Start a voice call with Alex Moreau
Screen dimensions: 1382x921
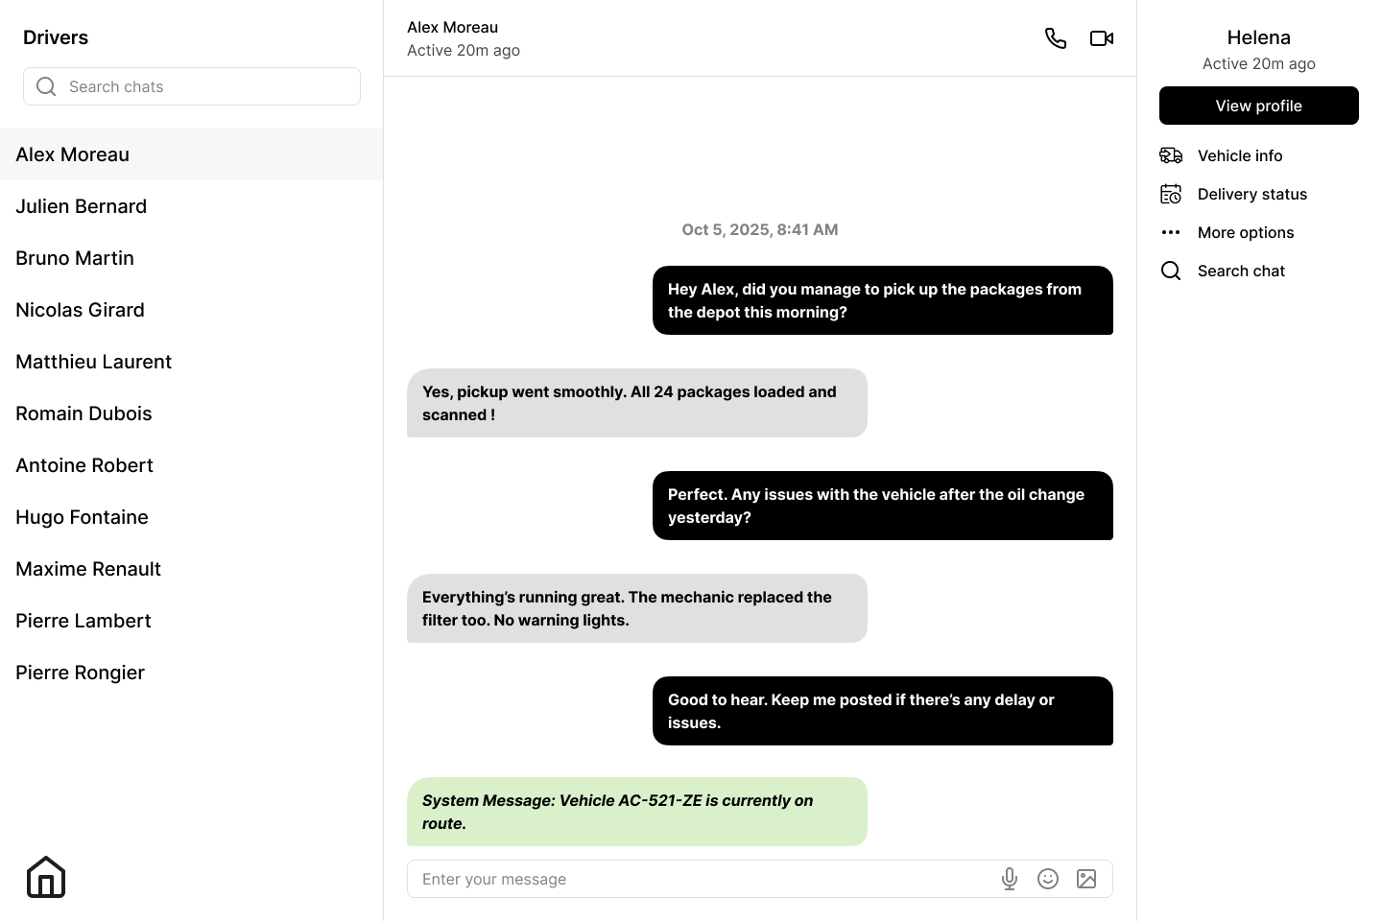pos(1056,38)
